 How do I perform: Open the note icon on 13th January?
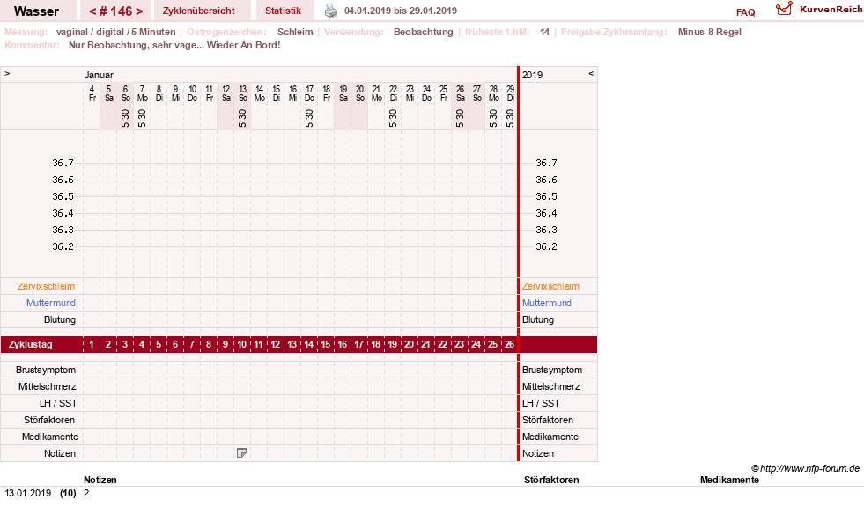[x=241, y=453]
